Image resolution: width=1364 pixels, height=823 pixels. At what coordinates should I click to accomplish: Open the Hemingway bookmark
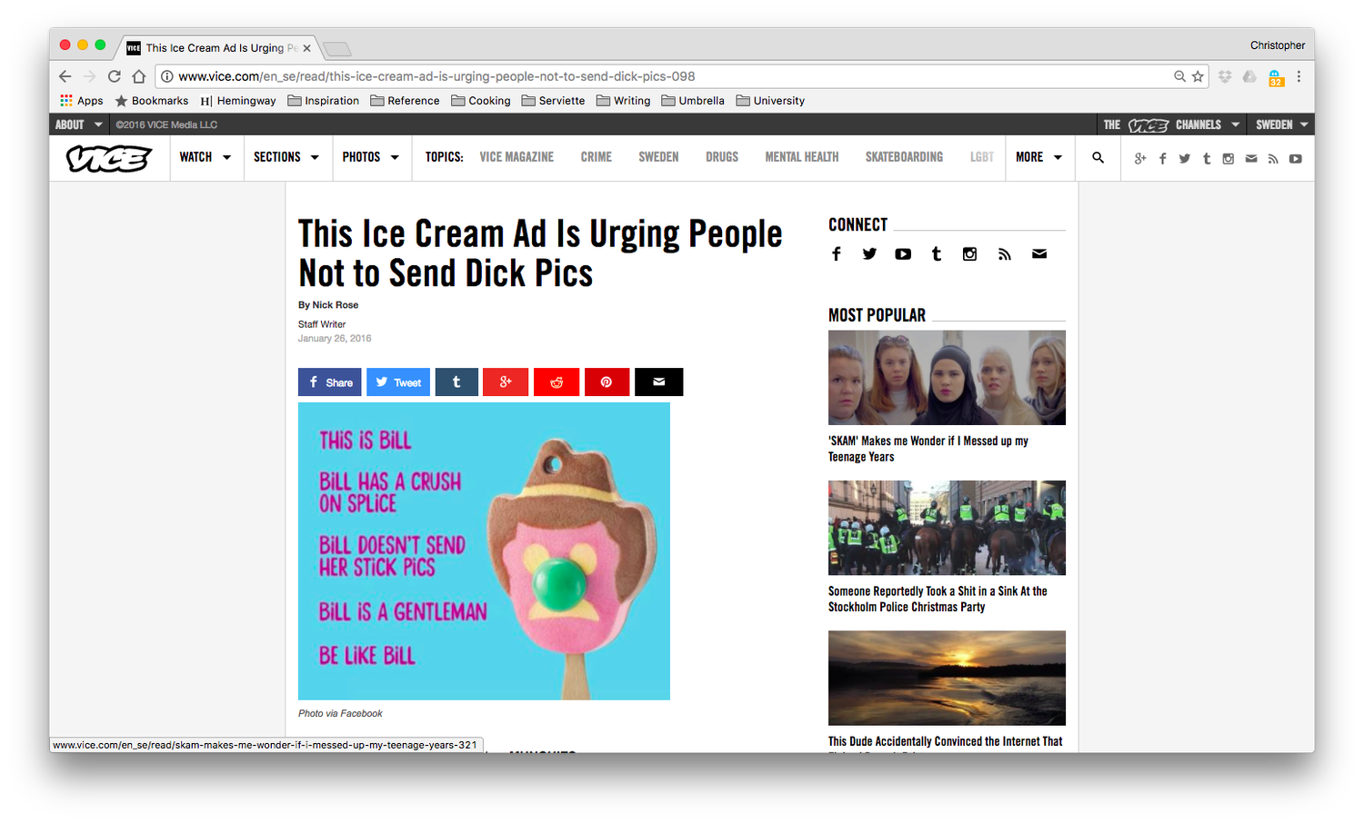[x=238, y=101]
